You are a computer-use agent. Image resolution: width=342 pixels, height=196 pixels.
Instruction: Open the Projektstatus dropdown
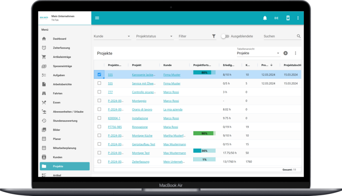pyautogui.click(x=154, y=37)
